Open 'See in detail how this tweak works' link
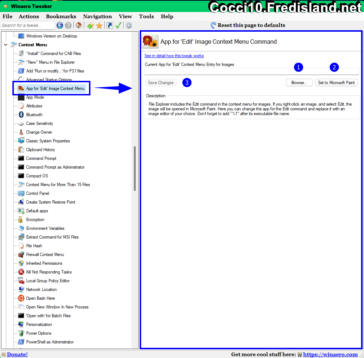Image resolution: width=364 pixels, height=358 pixels. click(174, 56)
